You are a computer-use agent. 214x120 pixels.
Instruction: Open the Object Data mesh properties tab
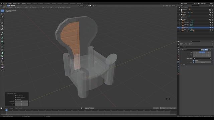pos(178,71)
